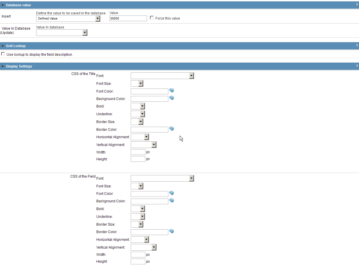Click help icon in Database value header
The width and height of the screenshot is (359, 271).
coord(357,5)
